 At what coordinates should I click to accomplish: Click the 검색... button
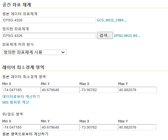(x=105, y=35)
